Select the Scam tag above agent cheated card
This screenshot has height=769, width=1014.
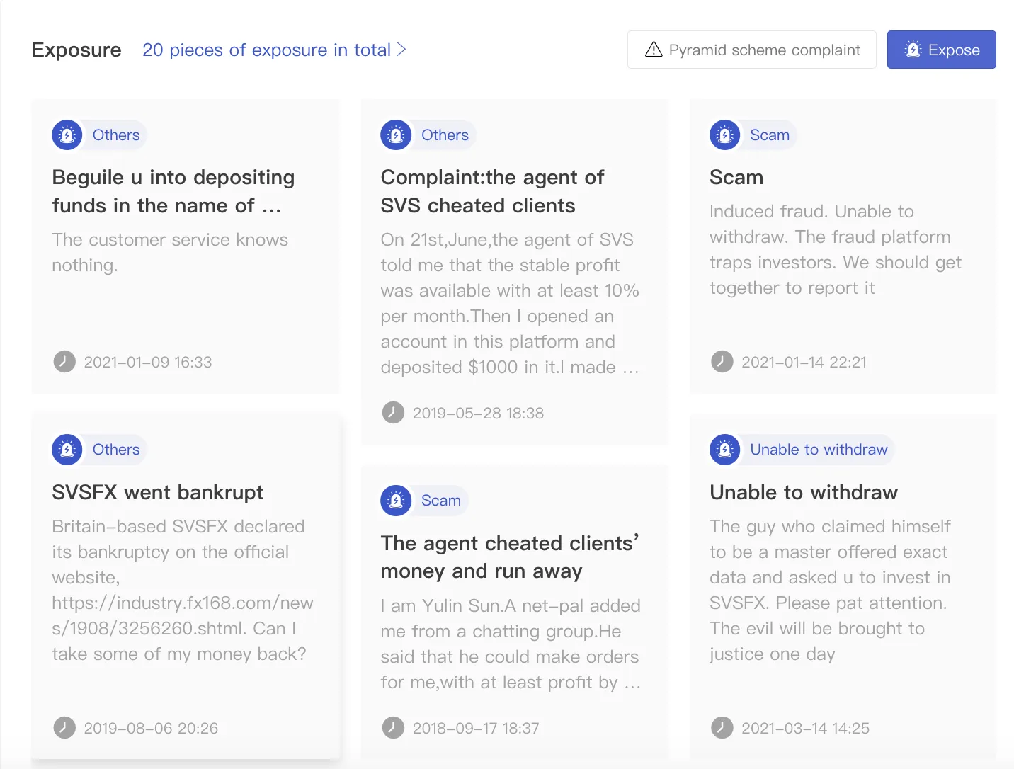(440, 501)
